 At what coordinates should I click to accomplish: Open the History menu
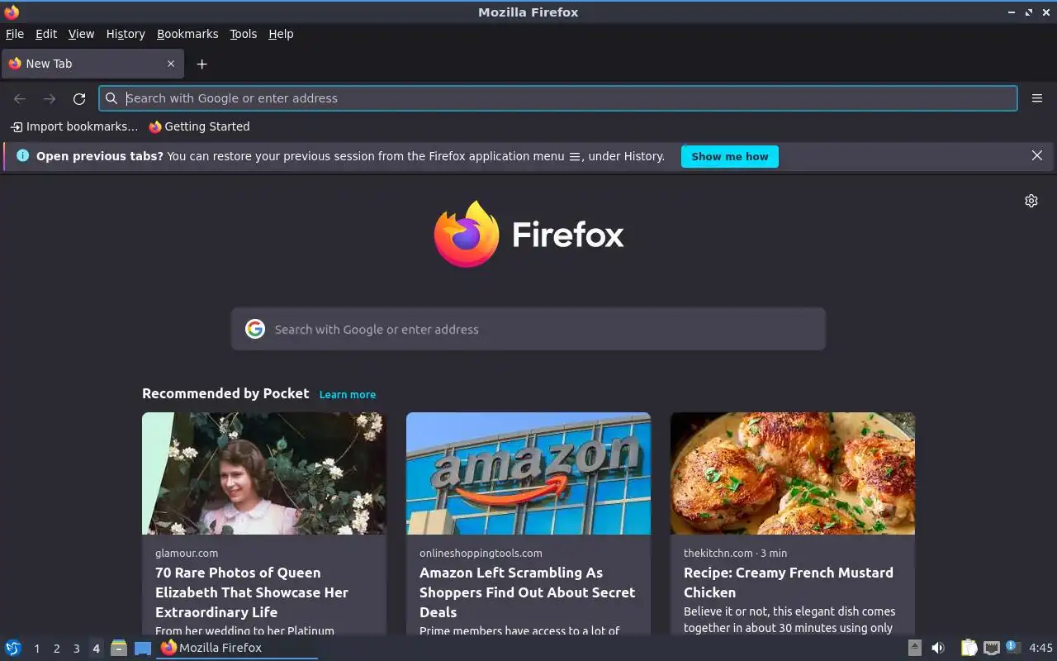point(126,34)
